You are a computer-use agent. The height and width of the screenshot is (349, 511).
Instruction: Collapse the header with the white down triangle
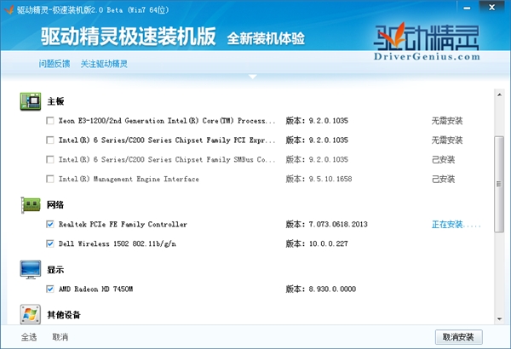(x=253, y=77)
